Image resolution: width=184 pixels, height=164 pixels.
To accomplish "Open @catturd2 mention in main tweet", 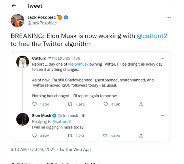I will 152,36.
